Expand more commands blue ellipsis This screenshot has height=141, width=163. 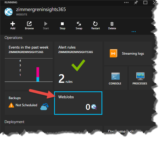pyautogui.click(x=134, y=32)
